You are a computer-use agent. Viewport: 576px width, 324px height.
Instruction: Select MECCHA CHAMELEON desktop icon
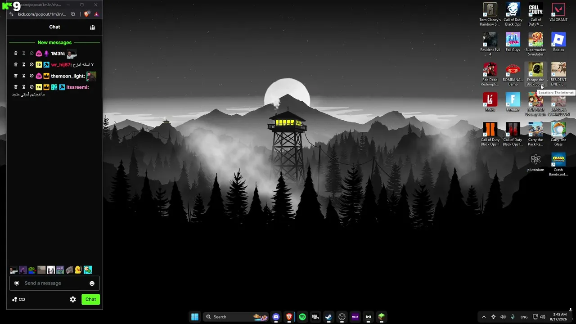pos(558,105)
